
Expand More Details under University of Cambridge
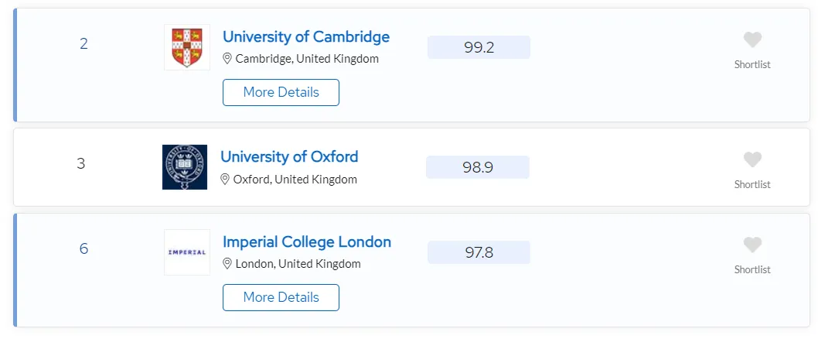point(281,92)
